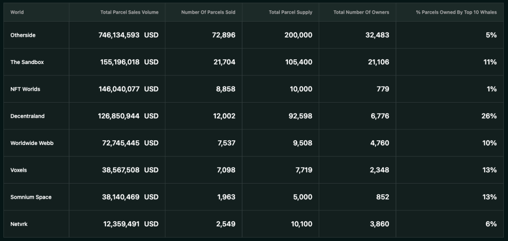Sort by Number Of Parcels Sold header
Screen dimensions: 508x241
208,12
